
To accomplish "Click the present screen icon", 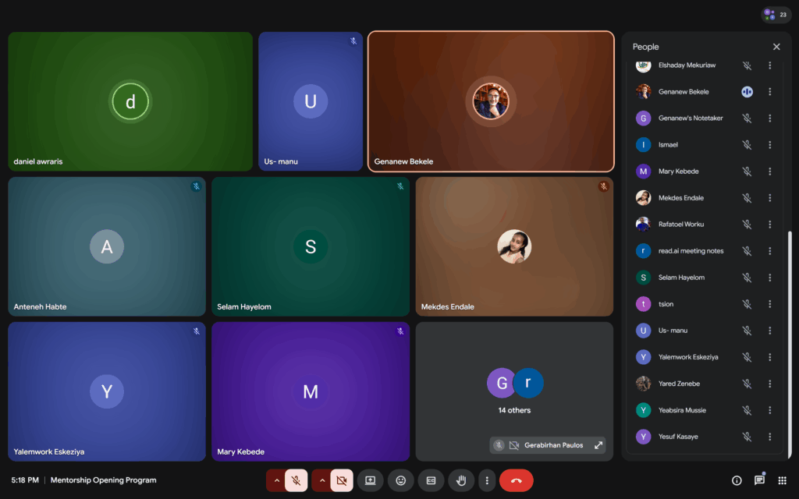I will click(x=370, y=480).
